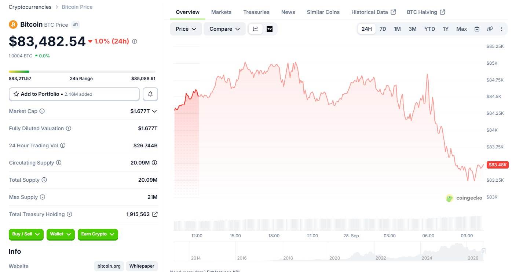Viewport: 512px width, 272px height.
Task: Switch to the Markets tab
Action: 221,12
